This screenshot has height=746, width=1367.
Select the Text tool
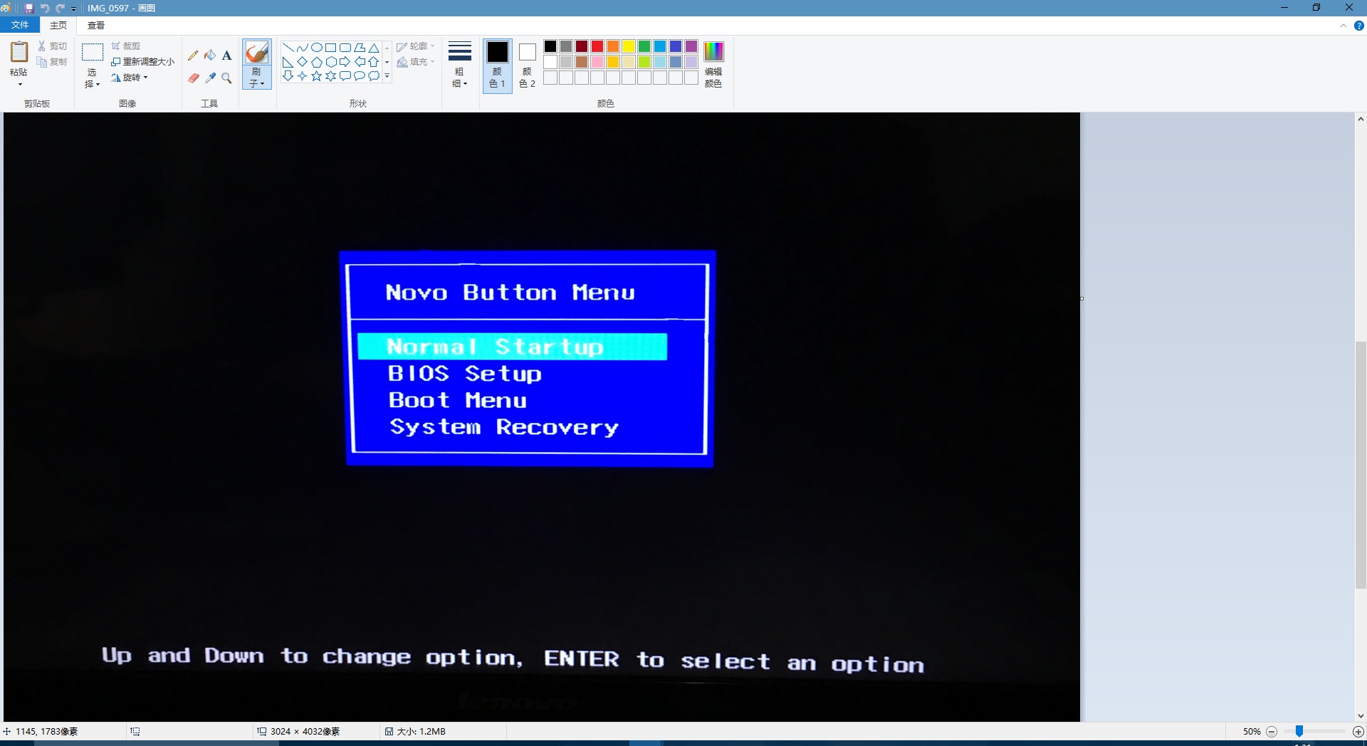point(227,56)
